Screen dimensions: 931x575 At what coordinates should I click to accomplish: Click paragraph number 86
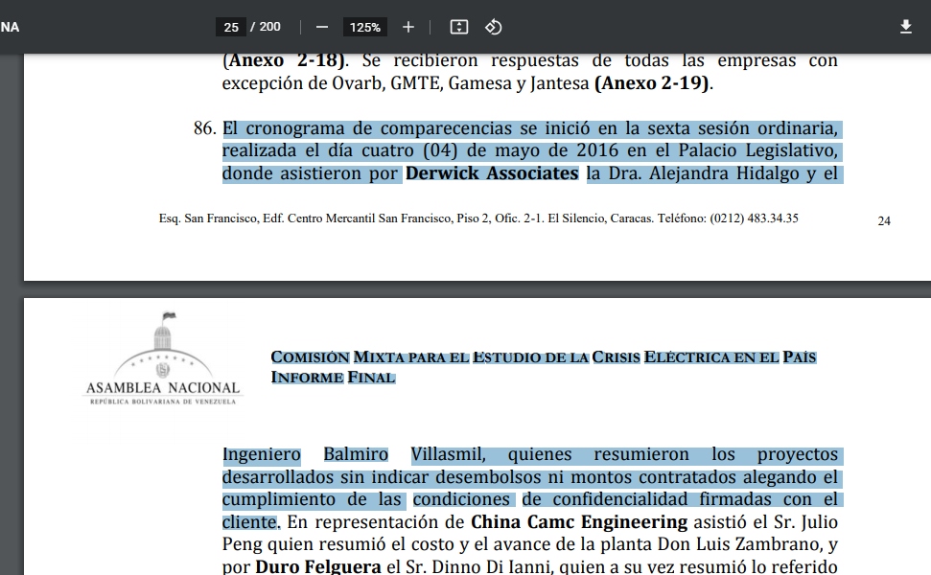[x=204, y=128]
